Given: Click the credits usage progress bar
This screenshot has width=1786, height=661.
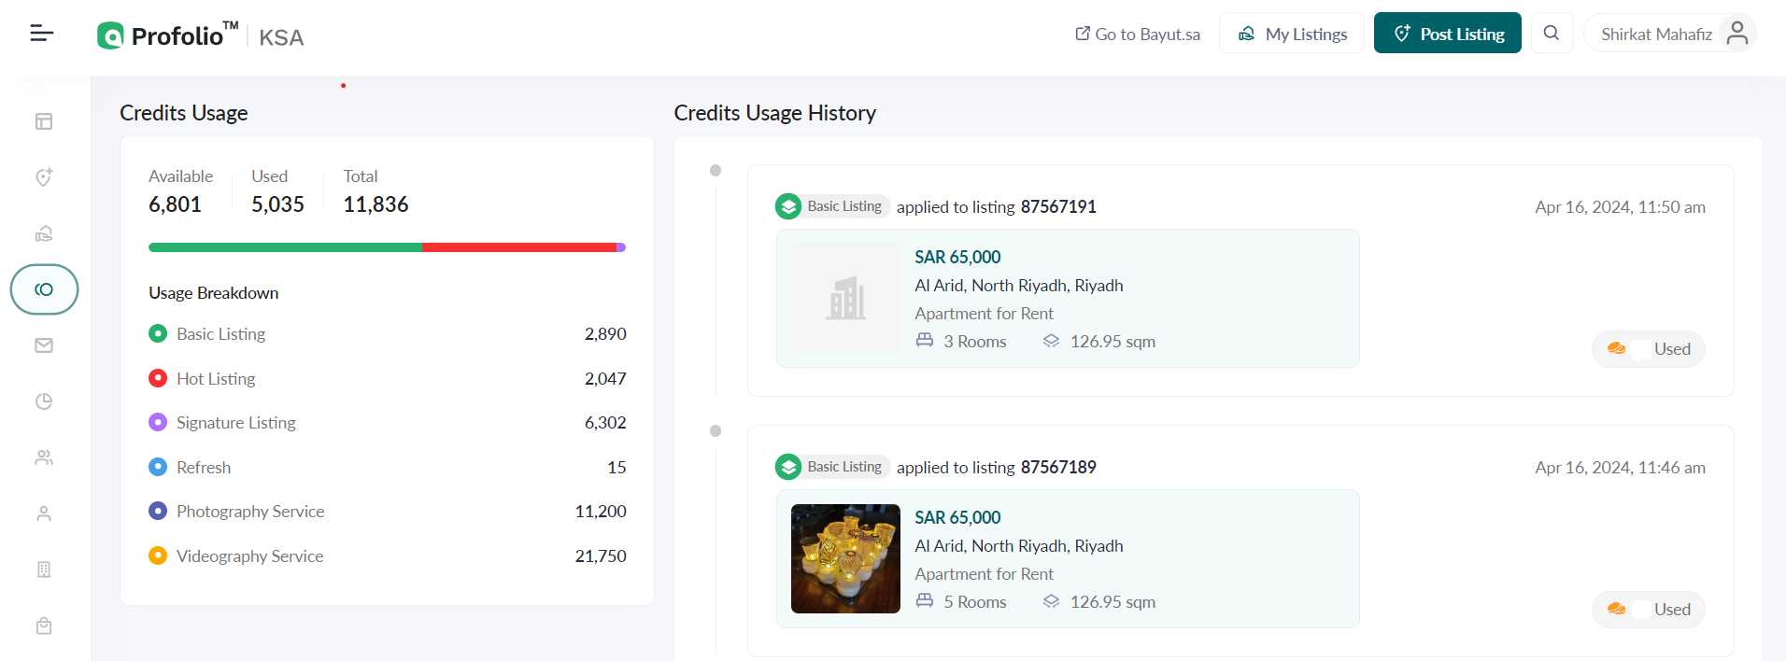Looking at the screenshot, I should 387,247.
